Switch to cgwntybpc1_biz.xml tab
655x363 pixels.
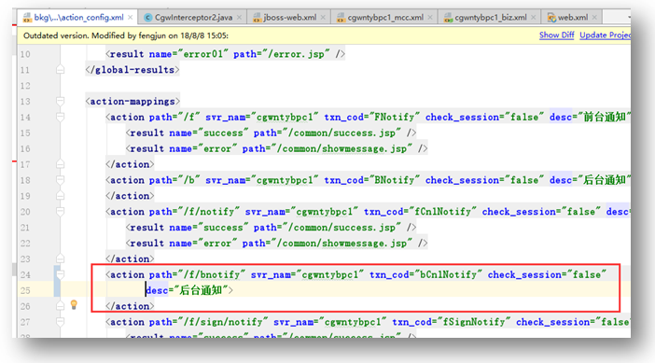pos(491,17)
